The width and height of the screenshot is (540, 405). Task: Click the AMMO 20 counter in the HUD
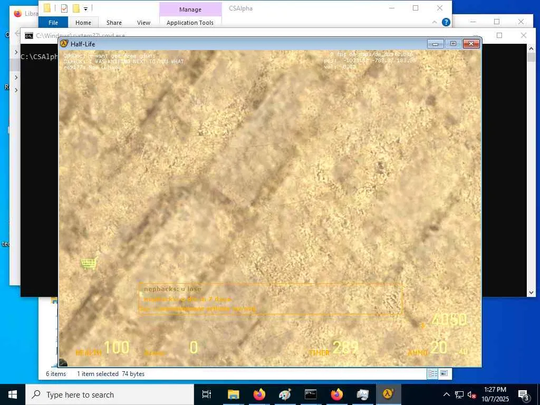[x=427, y=348]
